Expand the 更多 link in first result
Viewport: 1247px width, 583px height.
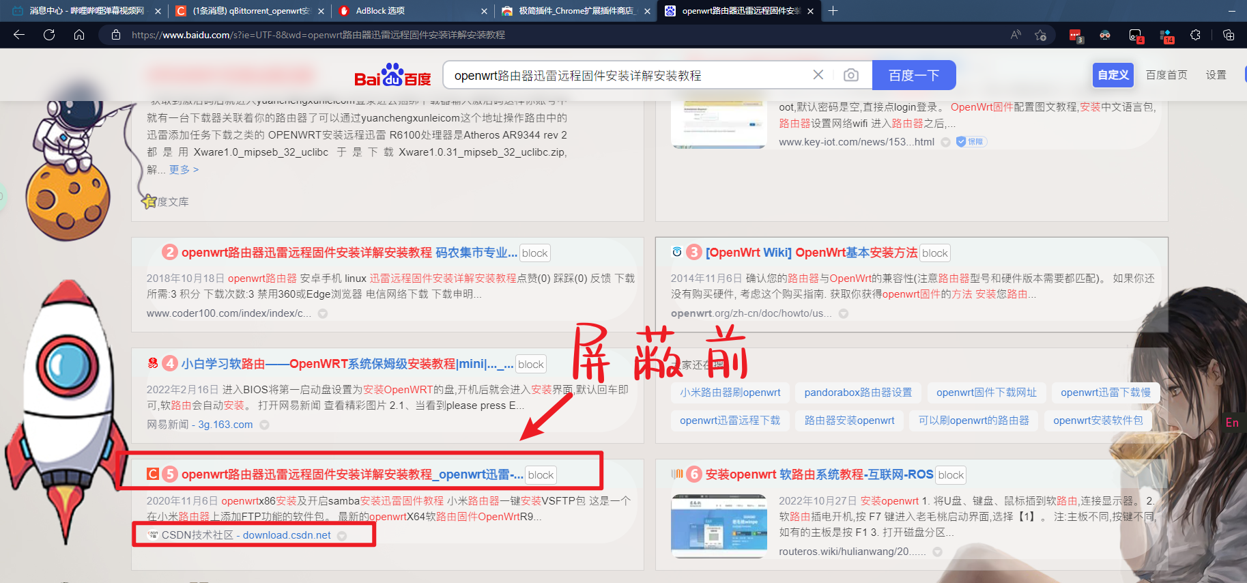tap(184, 169)
